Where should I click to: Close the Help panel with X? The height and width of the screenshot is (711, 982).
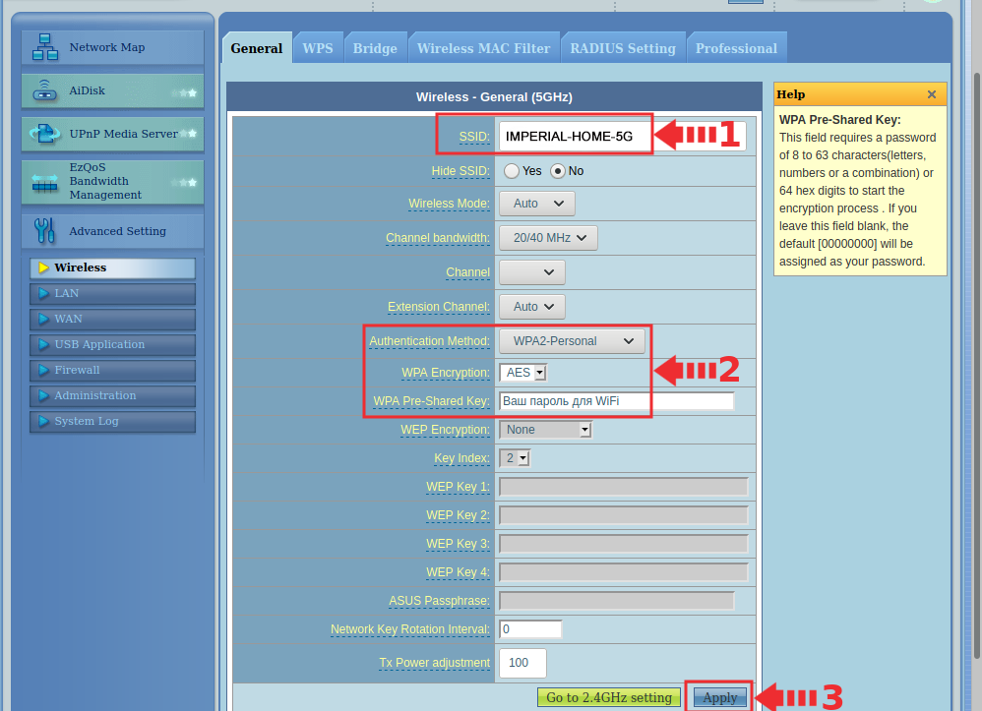931,94
